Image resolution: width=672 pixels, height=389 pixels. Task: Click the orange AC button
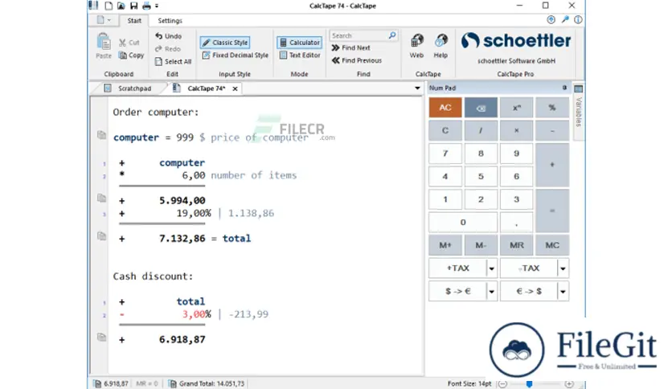click(445, 108)
